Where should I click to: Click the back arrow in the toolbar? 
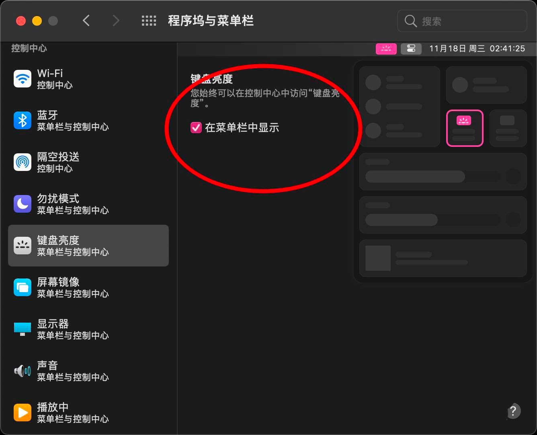tap(86, 20)
